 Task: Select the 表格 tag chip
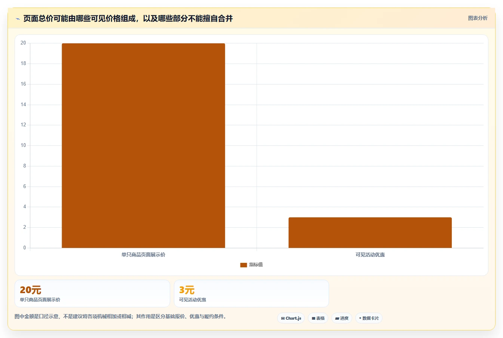[x=318, y=318]
